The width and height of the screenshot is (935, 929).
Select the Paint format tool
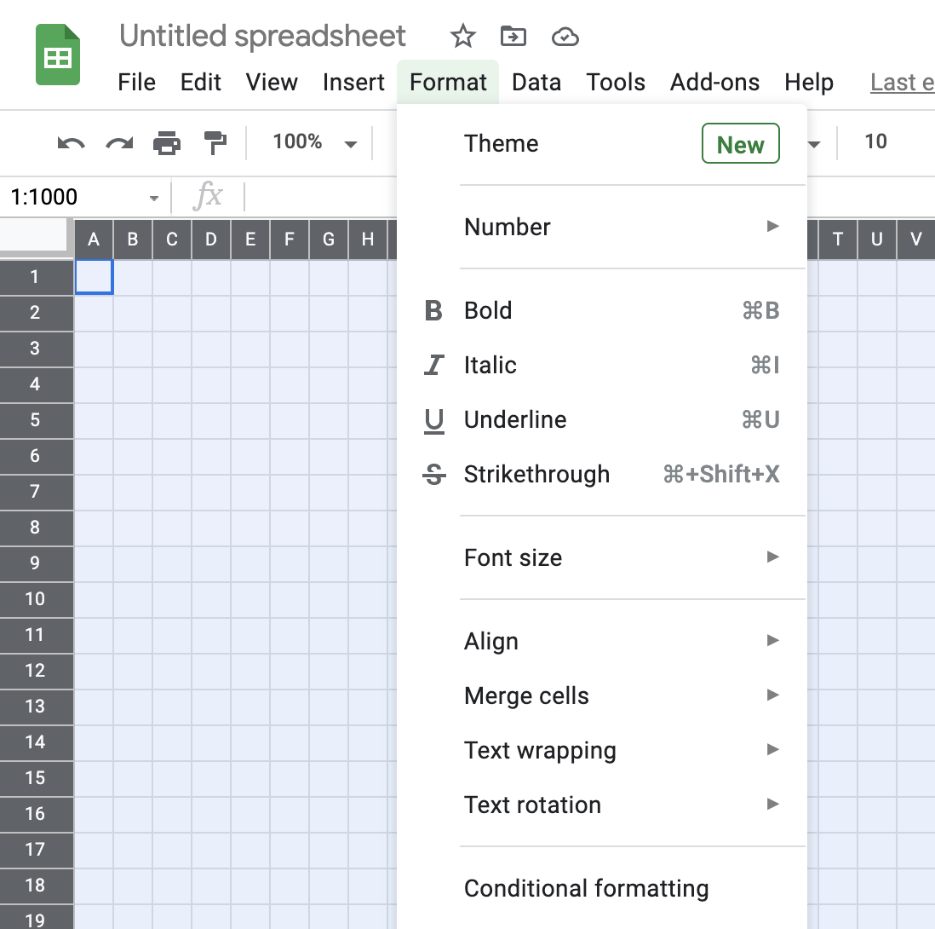click(215, 142)
